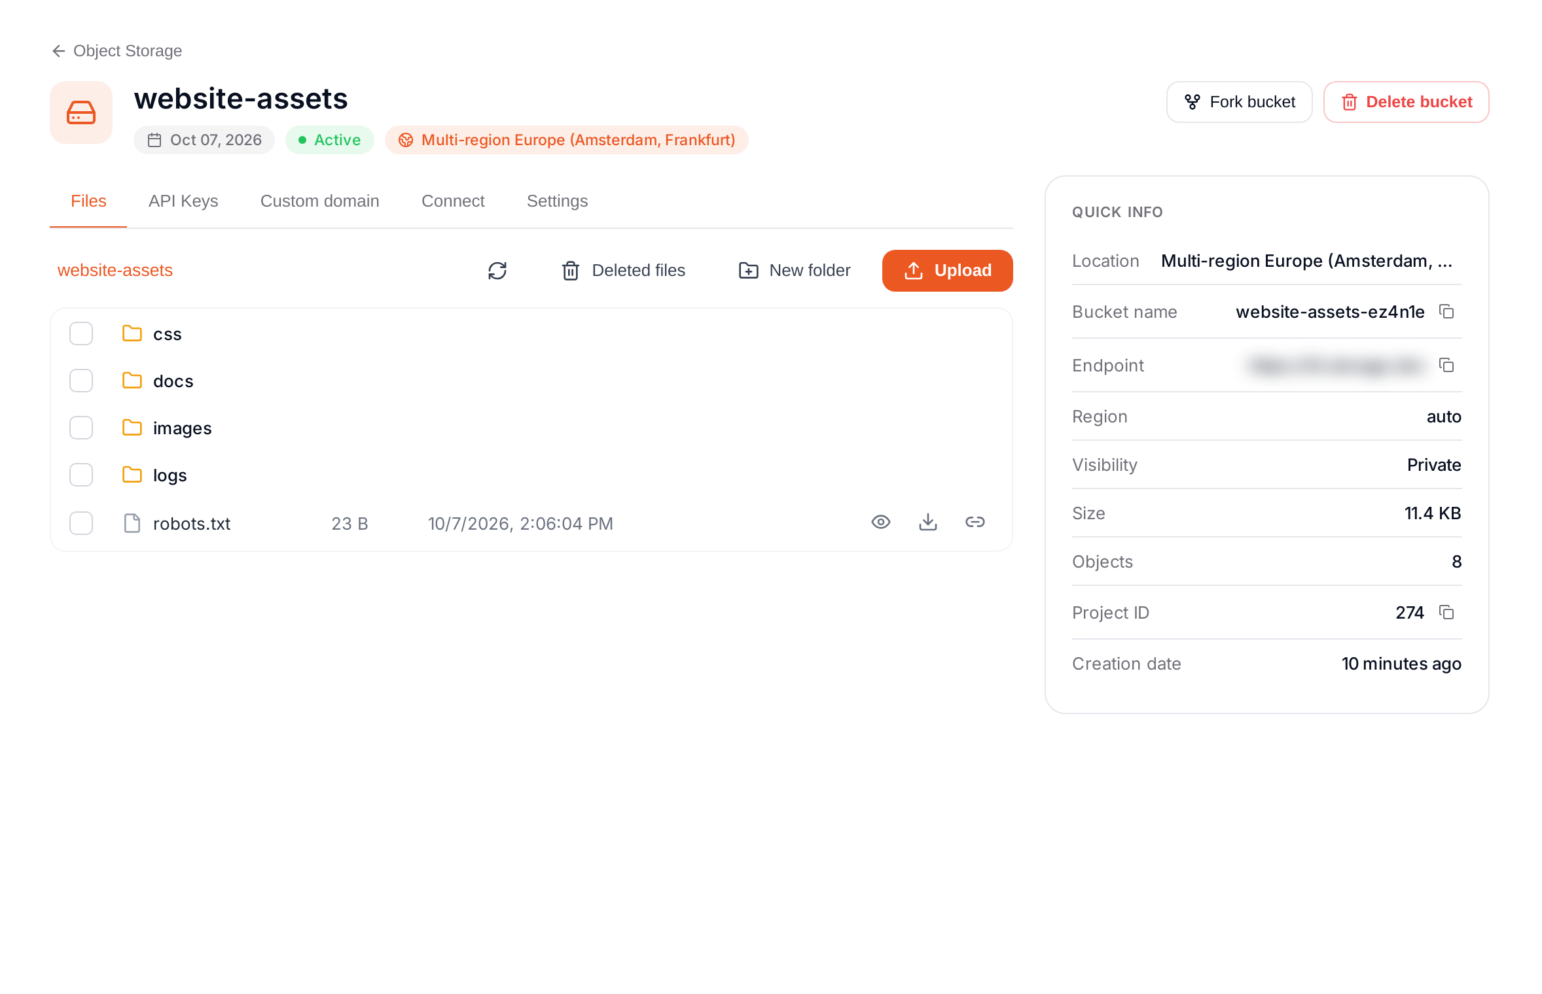Viewport: 1542px width, 994px height.
Task: Open the API Keys tab
Action: coord(183,201)
